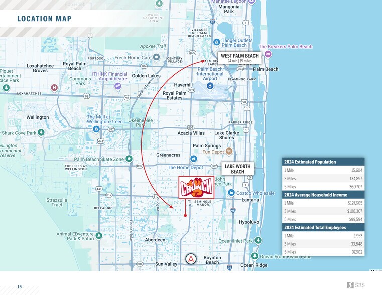The height and width of the screenshot is (295, 382).
Task: Click the Golden Lakes label
Action: pos(146,76)
